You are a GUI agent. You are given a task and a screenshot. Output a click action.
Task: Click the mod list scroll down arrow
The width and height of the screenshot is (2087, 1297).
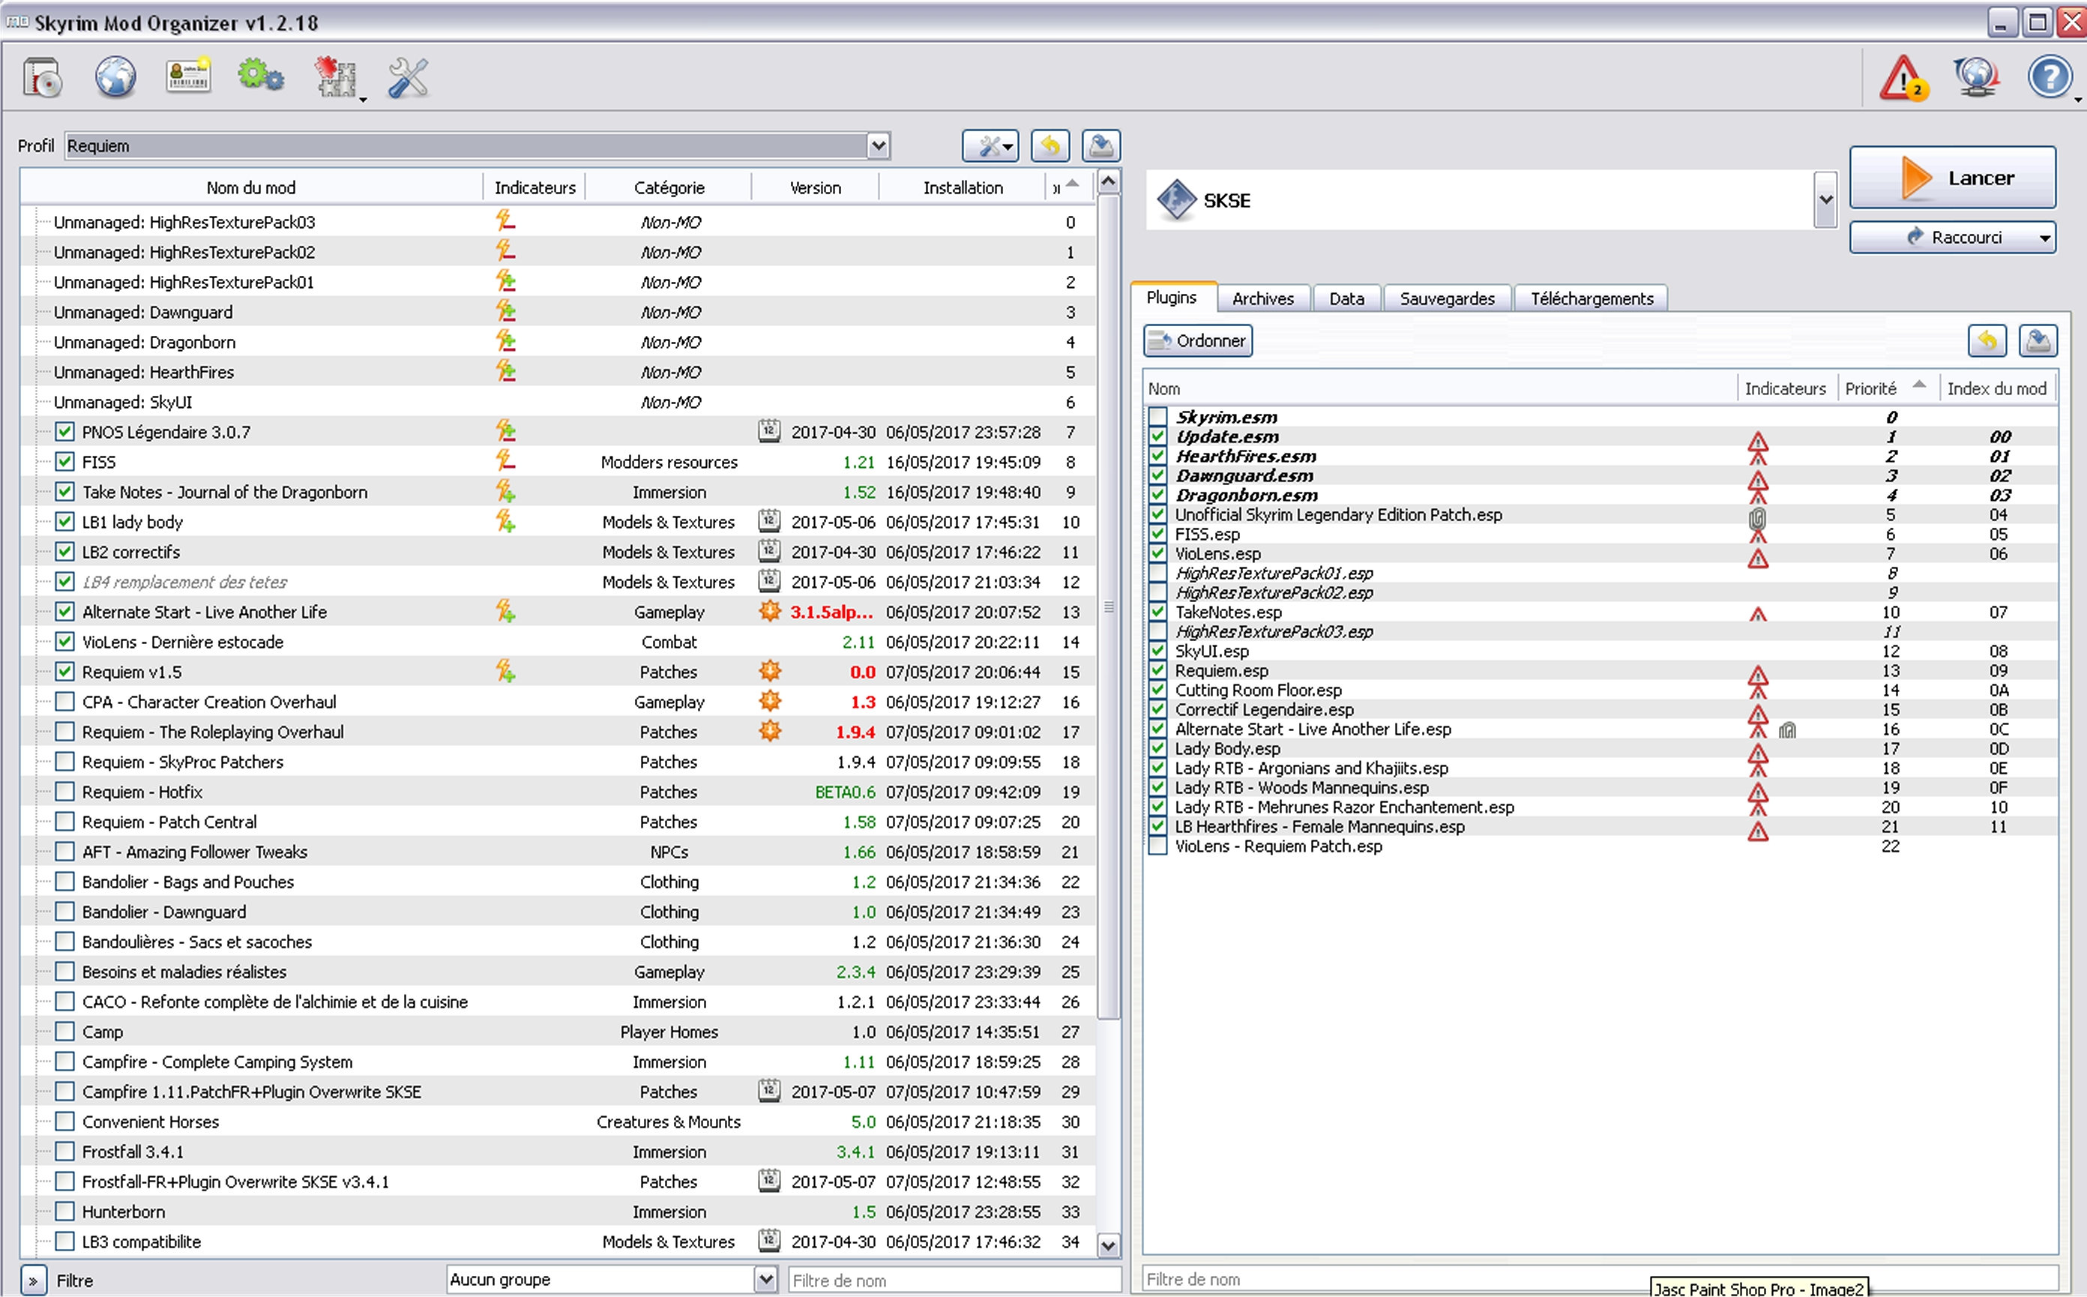tap(1108, 1245)
